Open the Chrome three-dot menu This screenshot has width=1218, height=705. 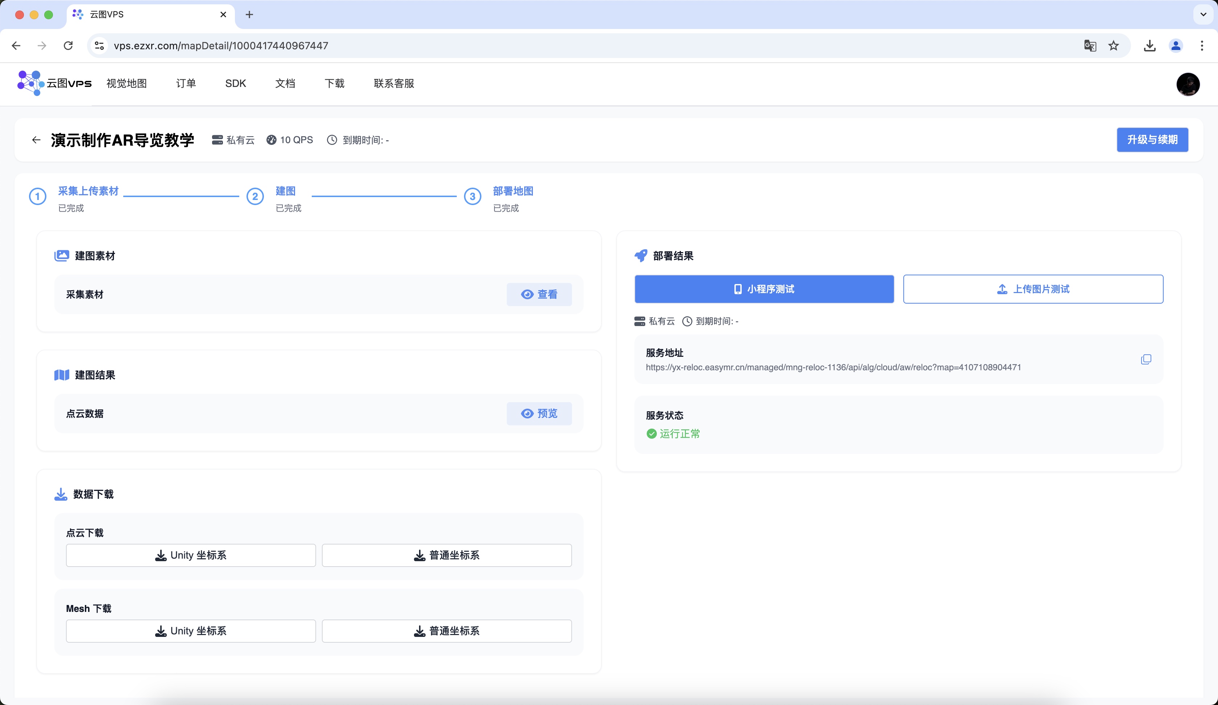(x=1202, y=45)
